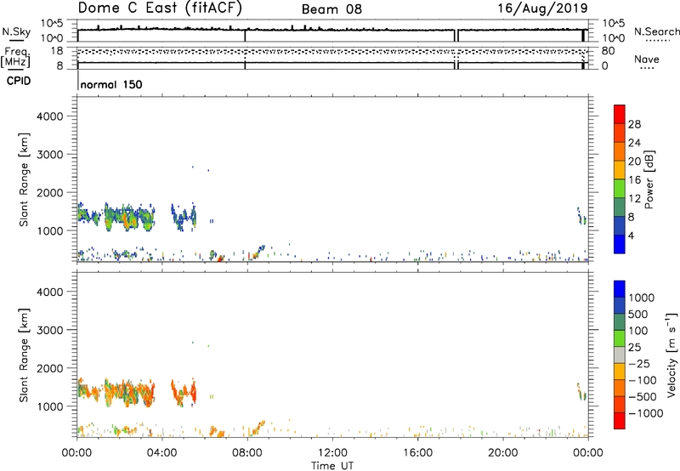This screenshot has width=680, height=471.
Task: Select the "normal 150" CPID text
Action: 111,84
